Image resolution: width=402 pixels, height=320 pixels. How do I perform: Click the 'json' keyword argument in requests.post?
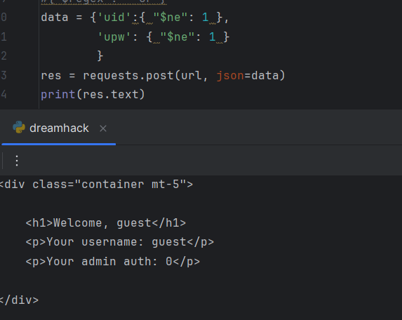[x=230, y=75]
